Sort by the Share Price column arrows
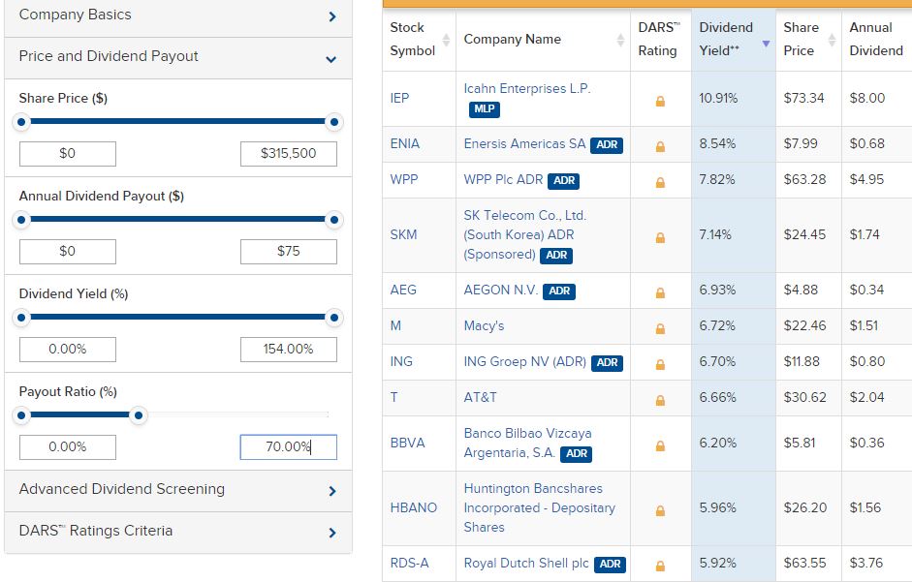The height and width of the screenshot is (582, 912). click(x=832, y=40)
